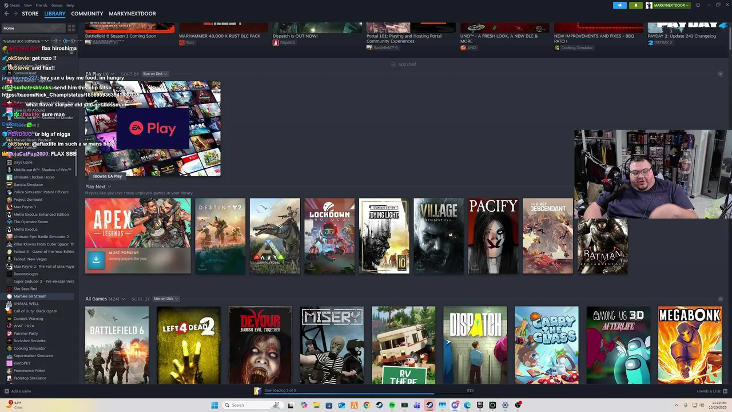Open the Games menu

point(57,5)
